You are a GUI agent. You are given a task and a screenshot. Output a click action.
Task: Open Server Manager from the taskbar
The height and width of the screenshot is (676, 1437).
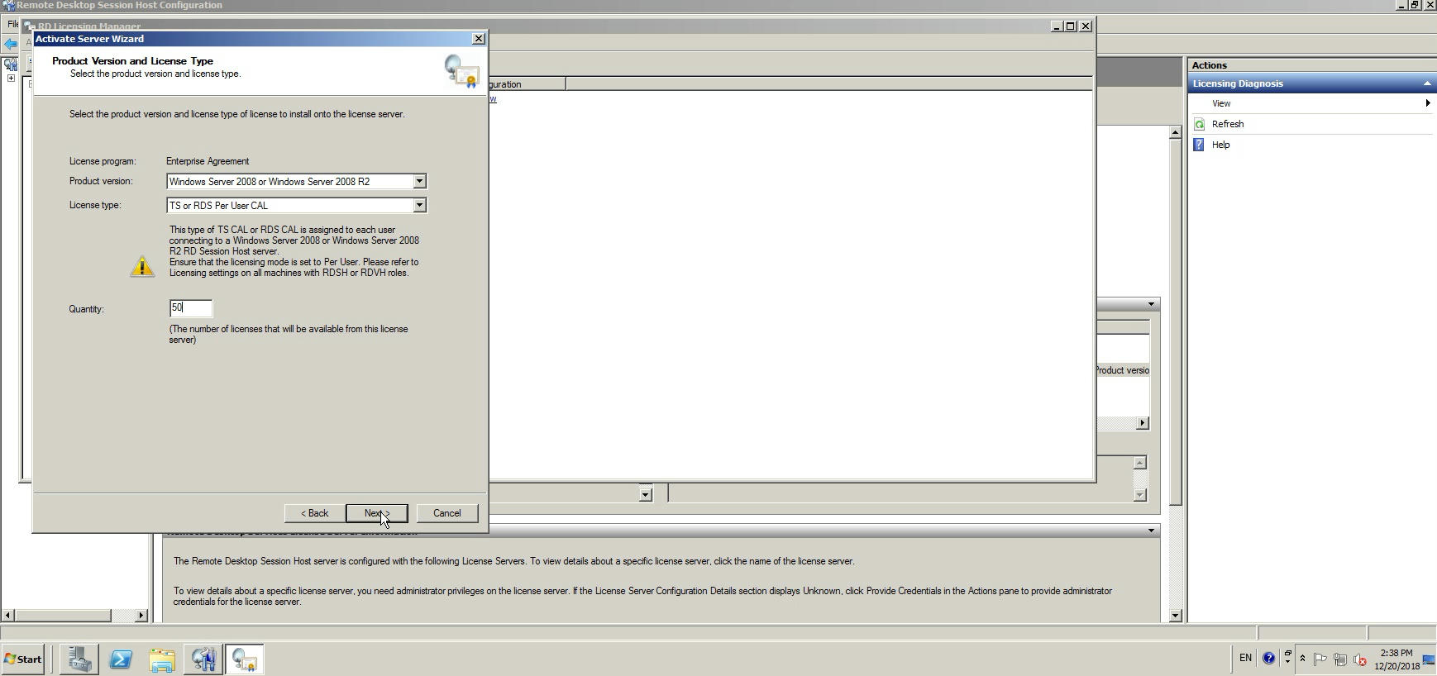pos(79,659)
